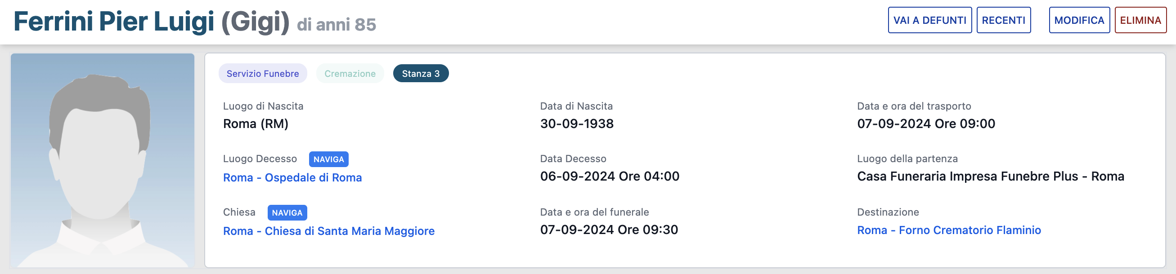This screenshot has height=274, width=1176.
Task: Delete the record with ELIMINA
Action: pyautogui.click(x=1140, y=20)
